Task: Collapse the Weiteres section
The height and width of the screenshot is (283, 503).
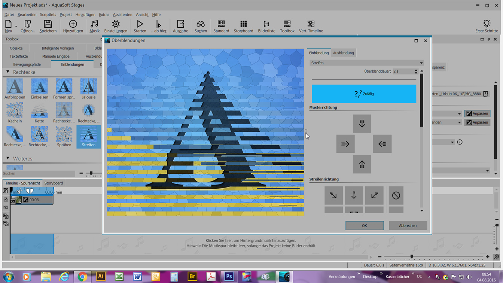Action: tap(7, 158)
